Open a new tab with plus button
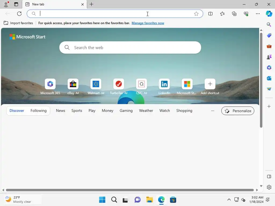This screenshot has width=275, height=206. (91, 4)
